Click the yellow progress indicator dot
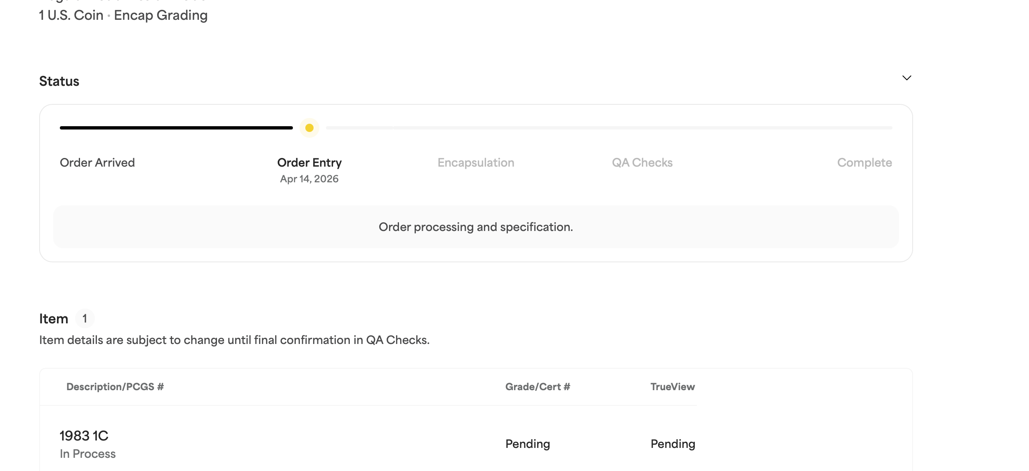The width and height of the screenshot is (1029, 471). tap(309, 128)
